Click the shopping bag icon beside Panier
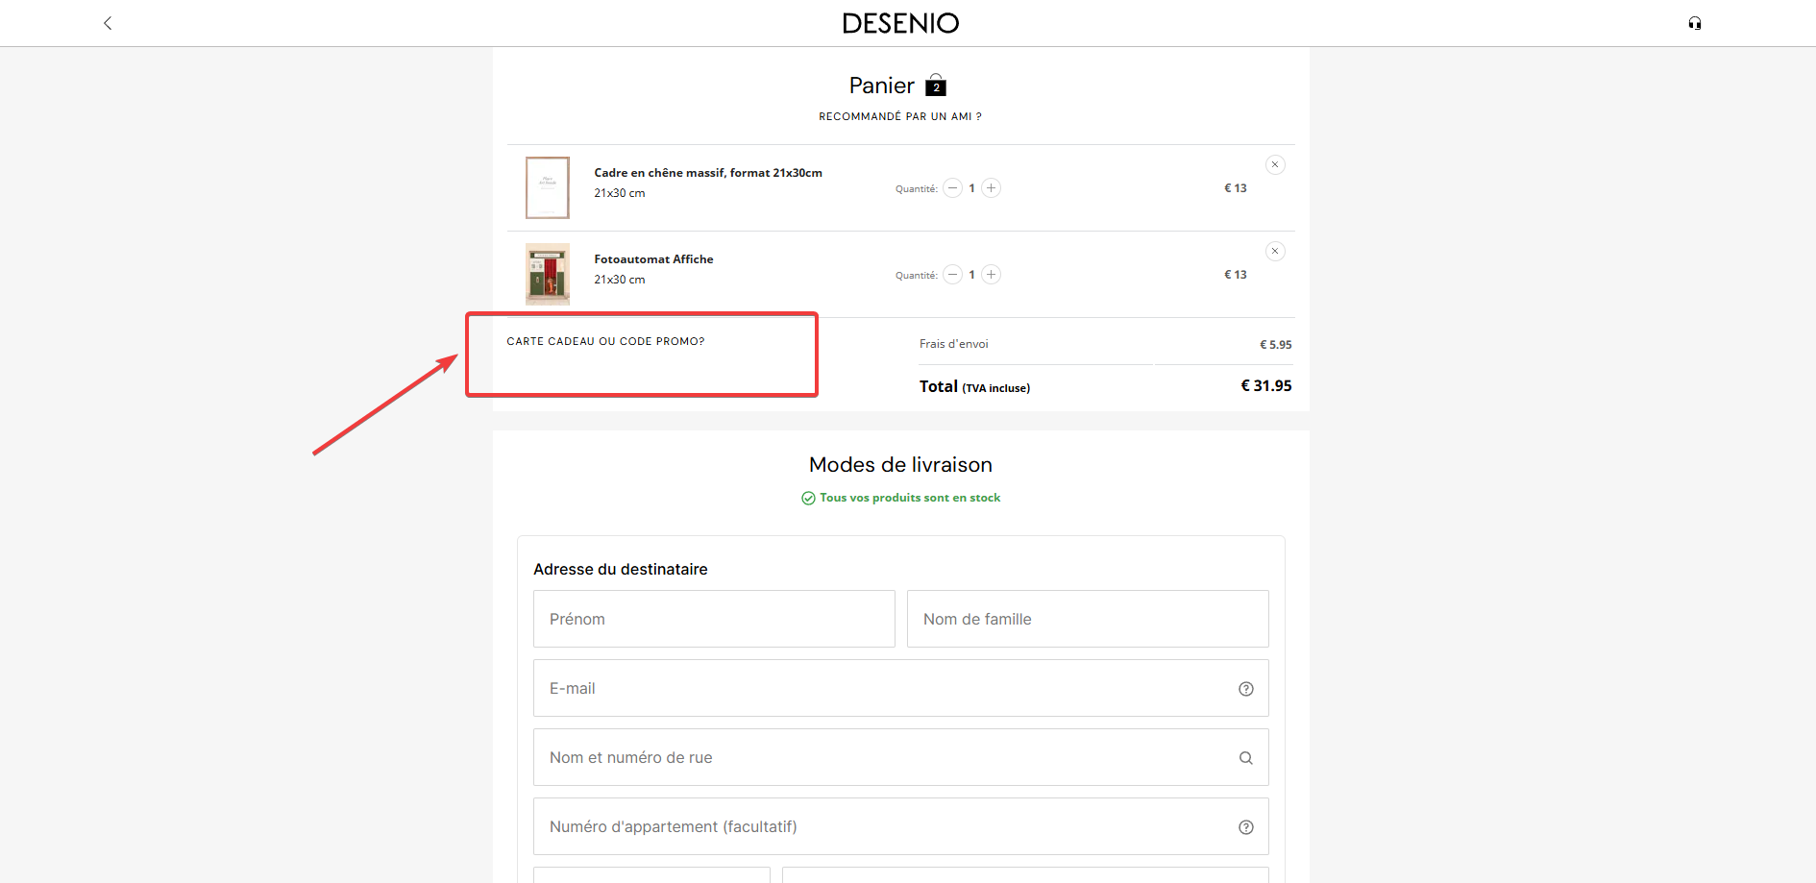Screen dimensions: 1816x883 pyautogui.click(x=936, y=86)
